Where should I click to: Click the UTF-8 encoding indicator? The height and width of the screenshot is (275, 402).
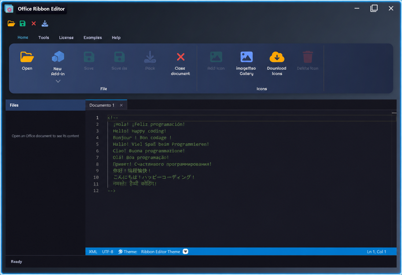[x=108, y=252]
